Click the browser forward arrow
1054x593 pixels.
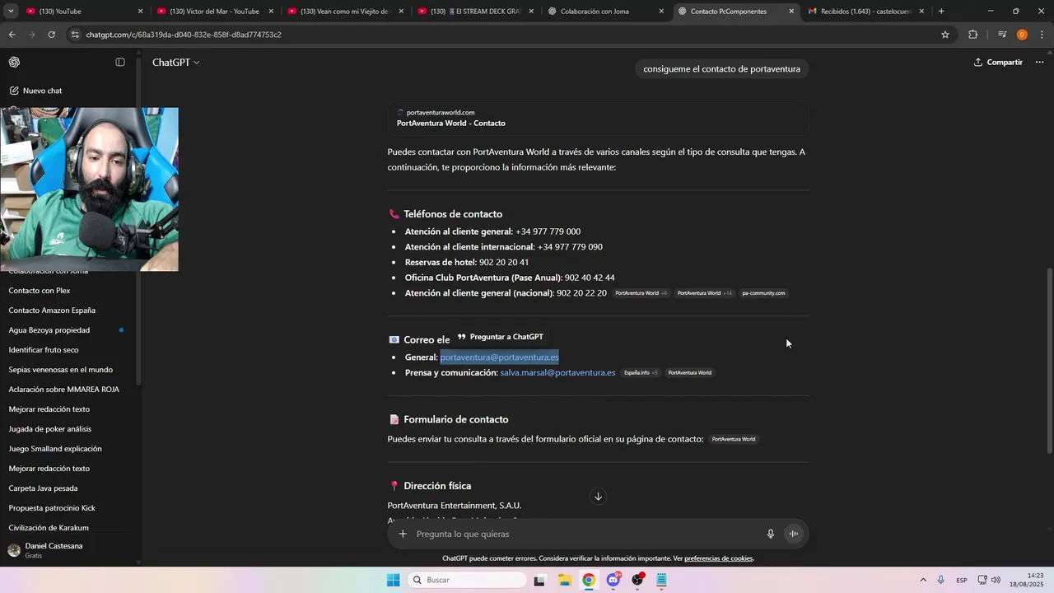31,35
